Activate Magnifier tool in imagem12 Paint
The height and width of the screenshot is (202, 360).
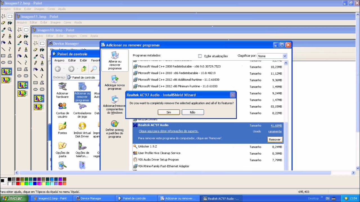10,29
